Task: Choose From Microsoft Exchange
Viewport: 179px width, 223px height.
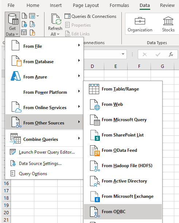Action: tap(123, 197)
